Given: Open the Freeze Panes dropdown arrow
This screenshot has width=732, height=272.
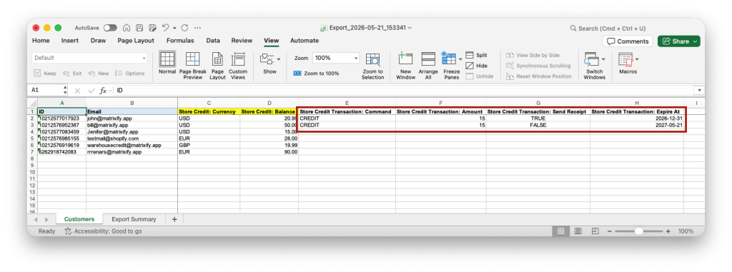Looking at the screenshot, I should point(461,59).
